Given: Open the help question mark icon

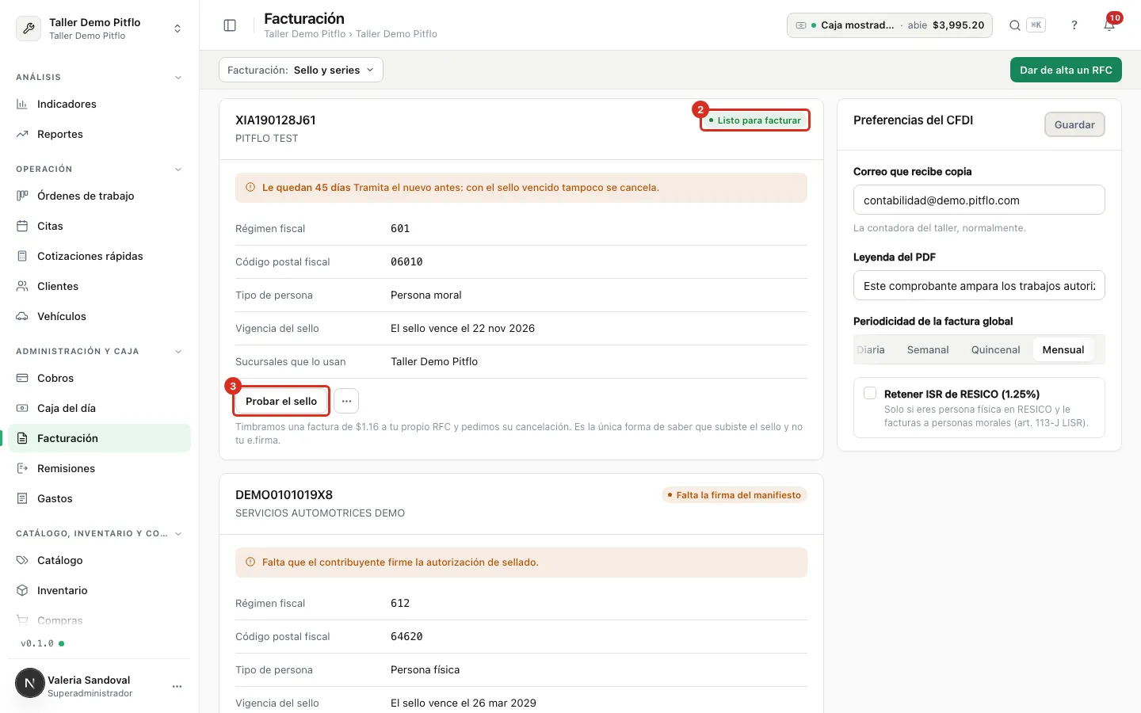Looking at the screenshot, I should coord(1074,25).
